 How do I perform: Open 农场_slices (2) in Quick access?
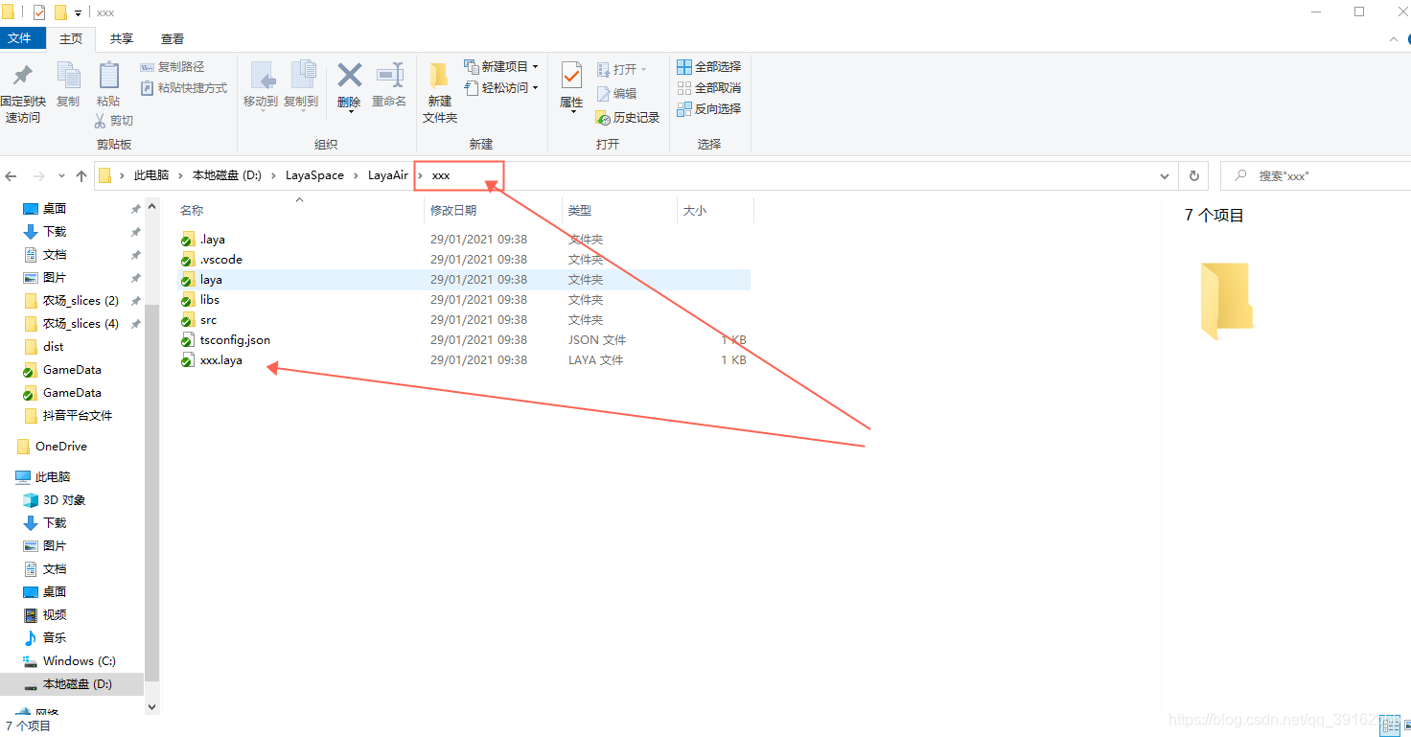pos(81,300)
